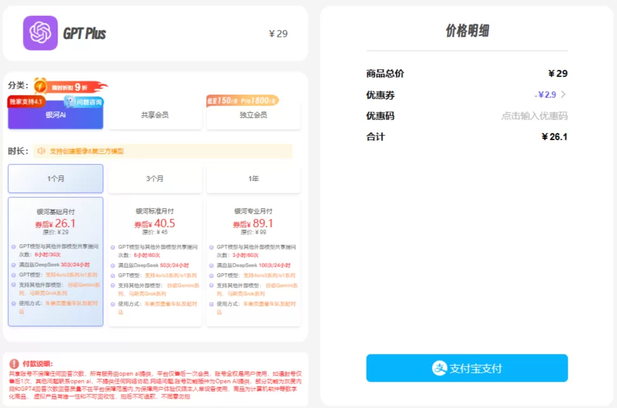
Task: Click the Alipay logo icon on pay button
Action: pyautogui.click(x=439, y=368)
